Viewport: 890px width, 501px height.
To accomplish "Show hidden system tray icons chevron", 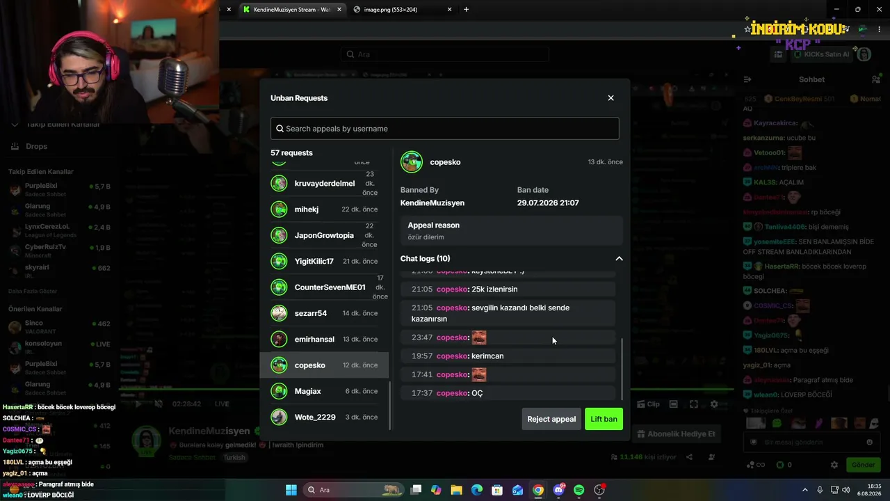I will 805,490.
